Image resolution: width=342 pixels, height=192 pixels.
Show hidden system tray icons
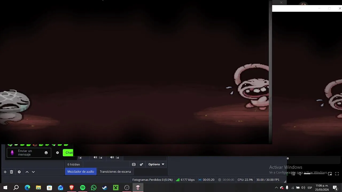click(276, 188)
